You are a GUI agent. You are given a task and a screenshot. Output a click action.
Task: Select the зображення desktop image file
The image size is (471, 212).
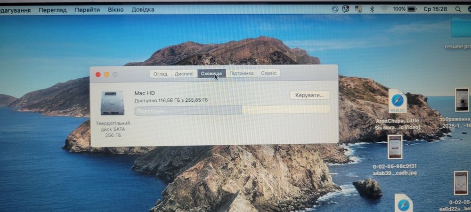point(462,100)
